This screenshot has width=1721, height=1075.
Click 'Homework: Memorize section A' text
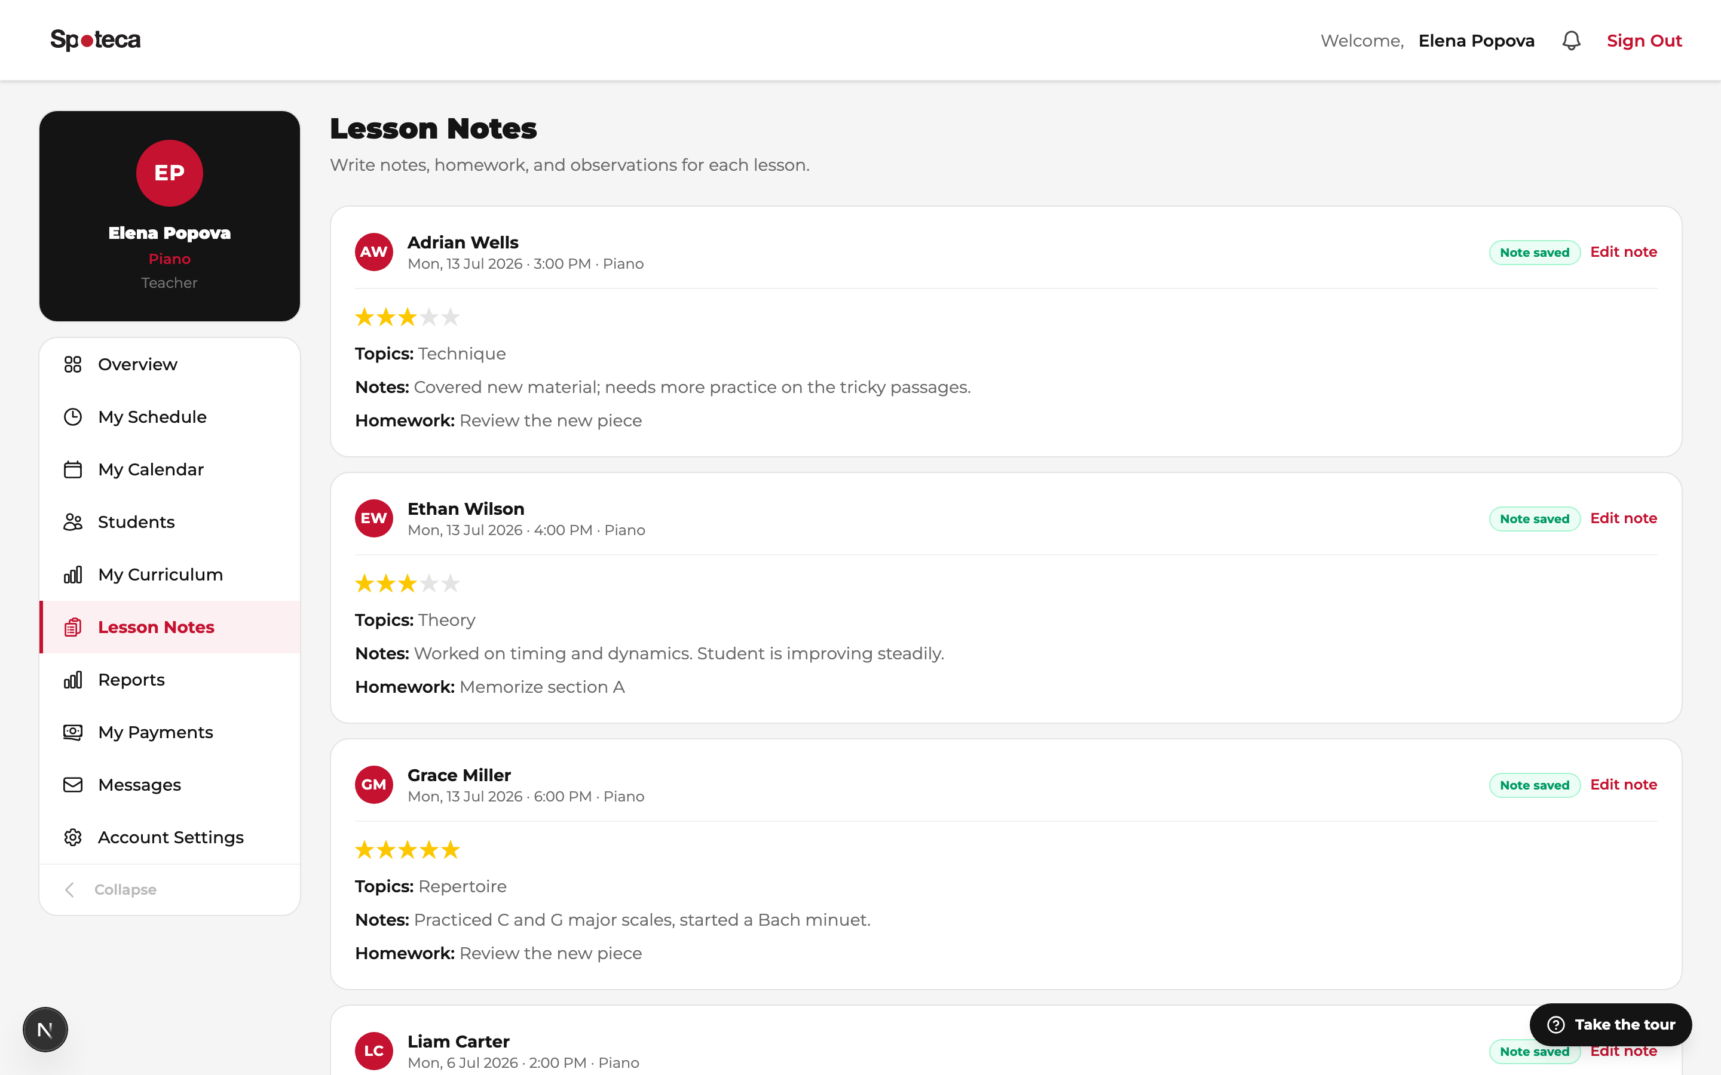tap(490, 687)
